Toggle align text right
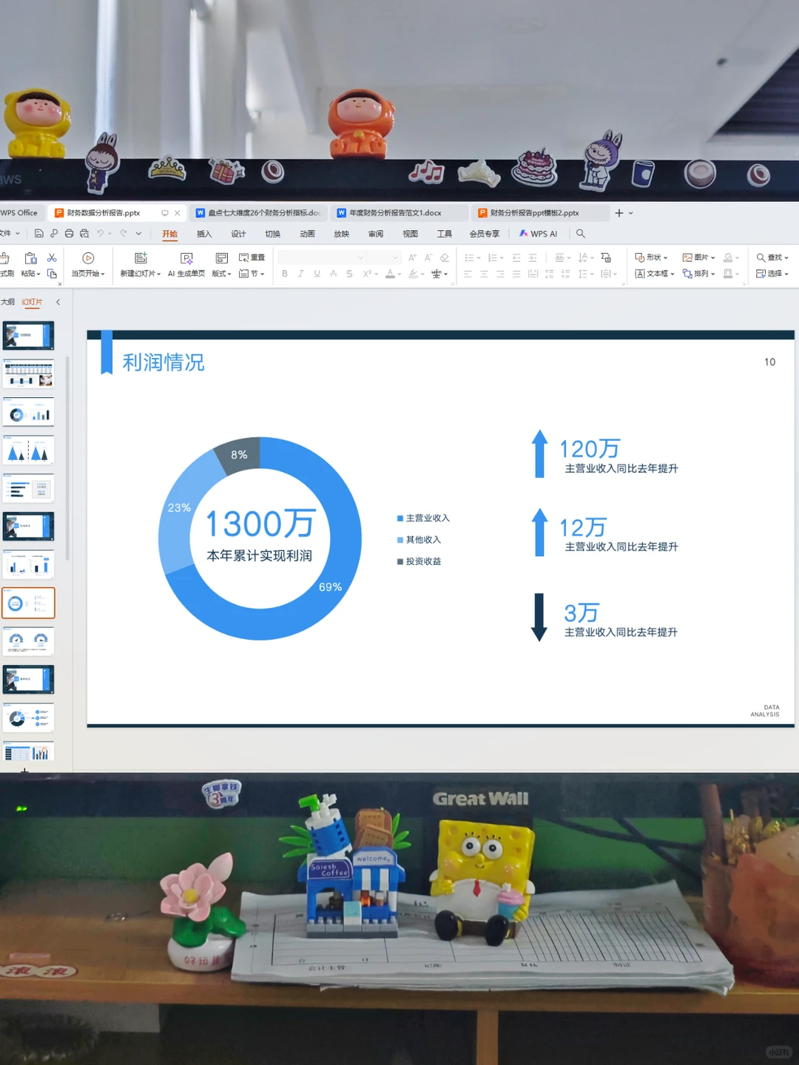799x1065 pixels. tap(500, 274)
